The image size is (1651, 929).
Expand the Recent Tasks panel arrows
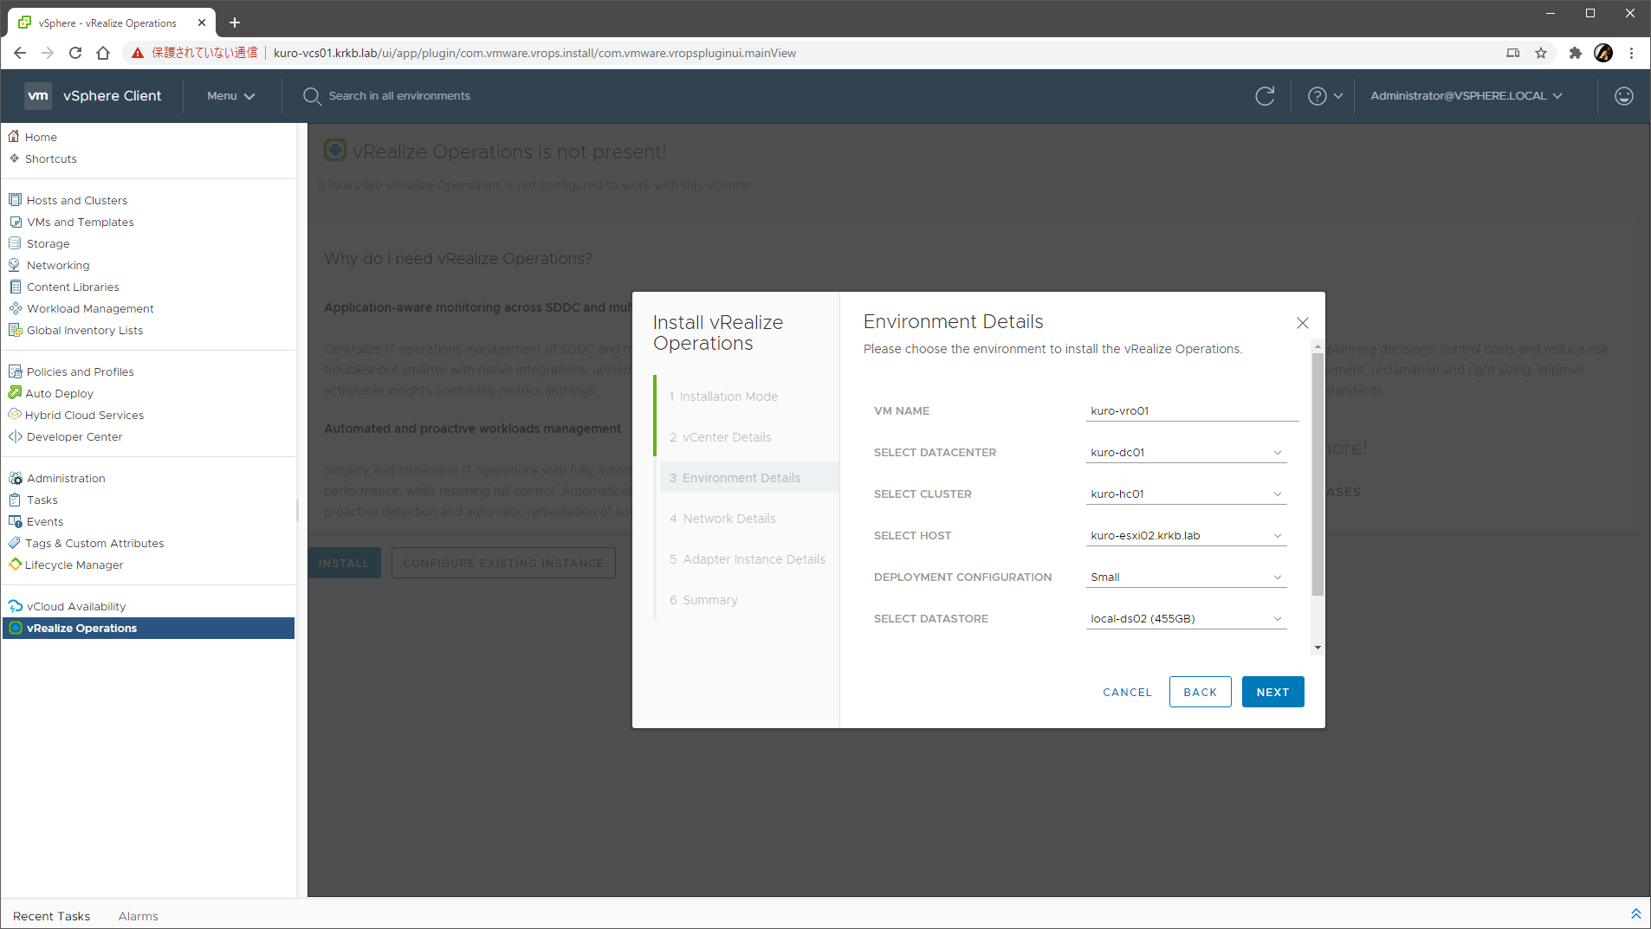1635,914
